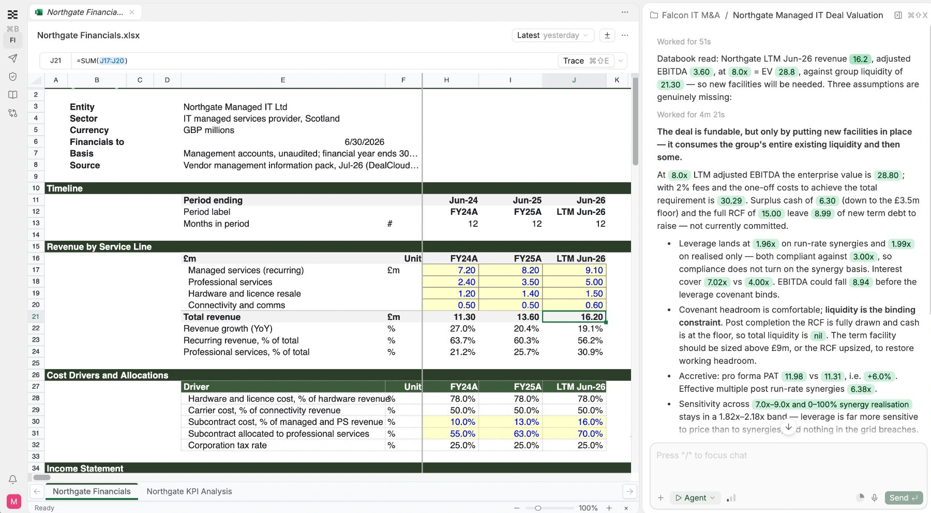Click the horizontal spreadsheet scrollbar
Image resolution: width=931 pixels, height=513 pixels.
click(41, 477)
